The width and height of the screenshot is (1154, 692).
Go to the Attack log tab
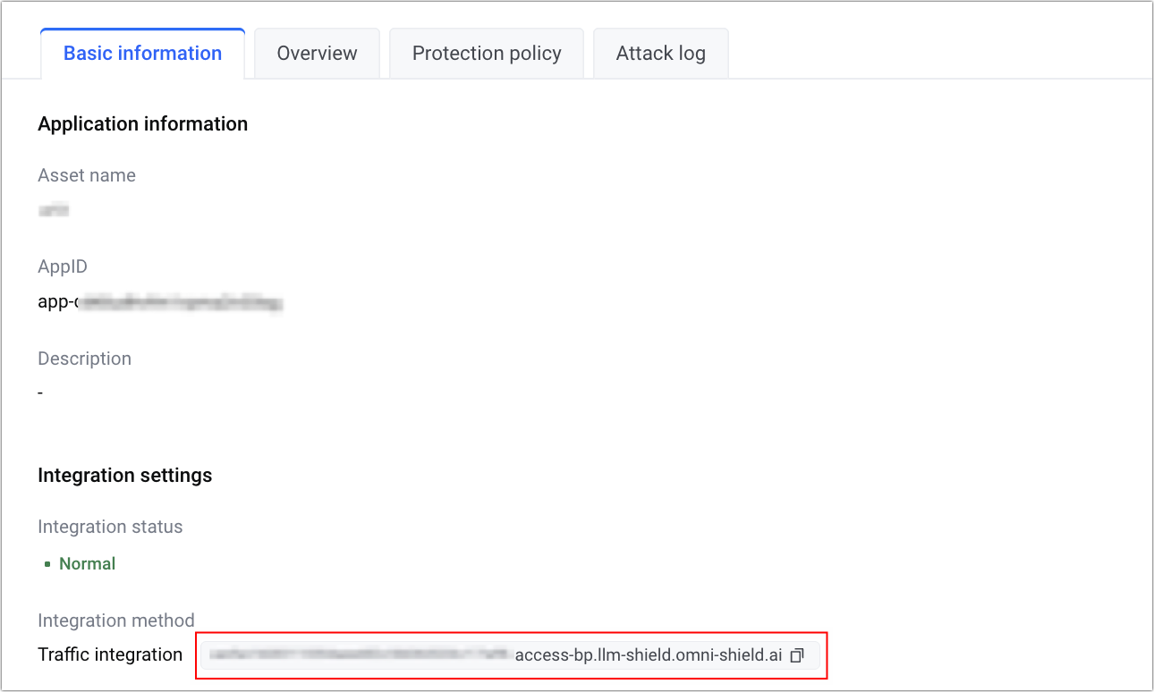click(x=660, y=54)
